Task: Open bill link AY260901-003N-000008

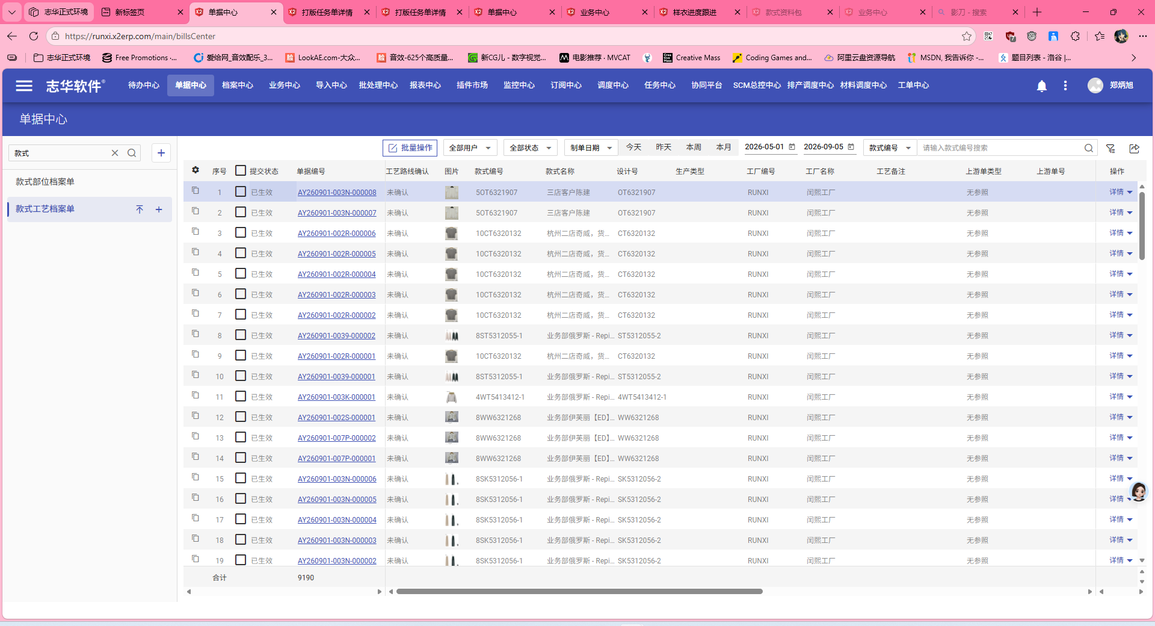Action: [337, 193]
